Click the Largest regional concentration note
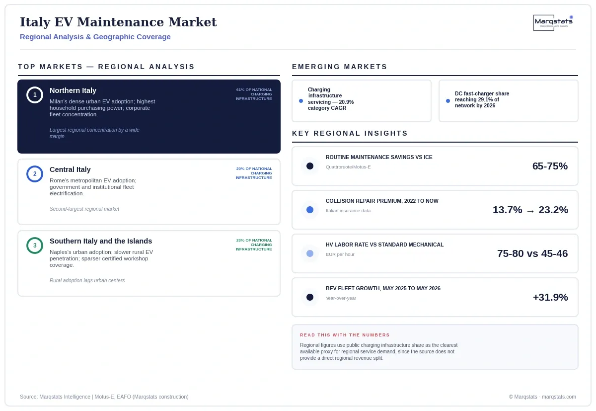 click(x=94, y=133)
